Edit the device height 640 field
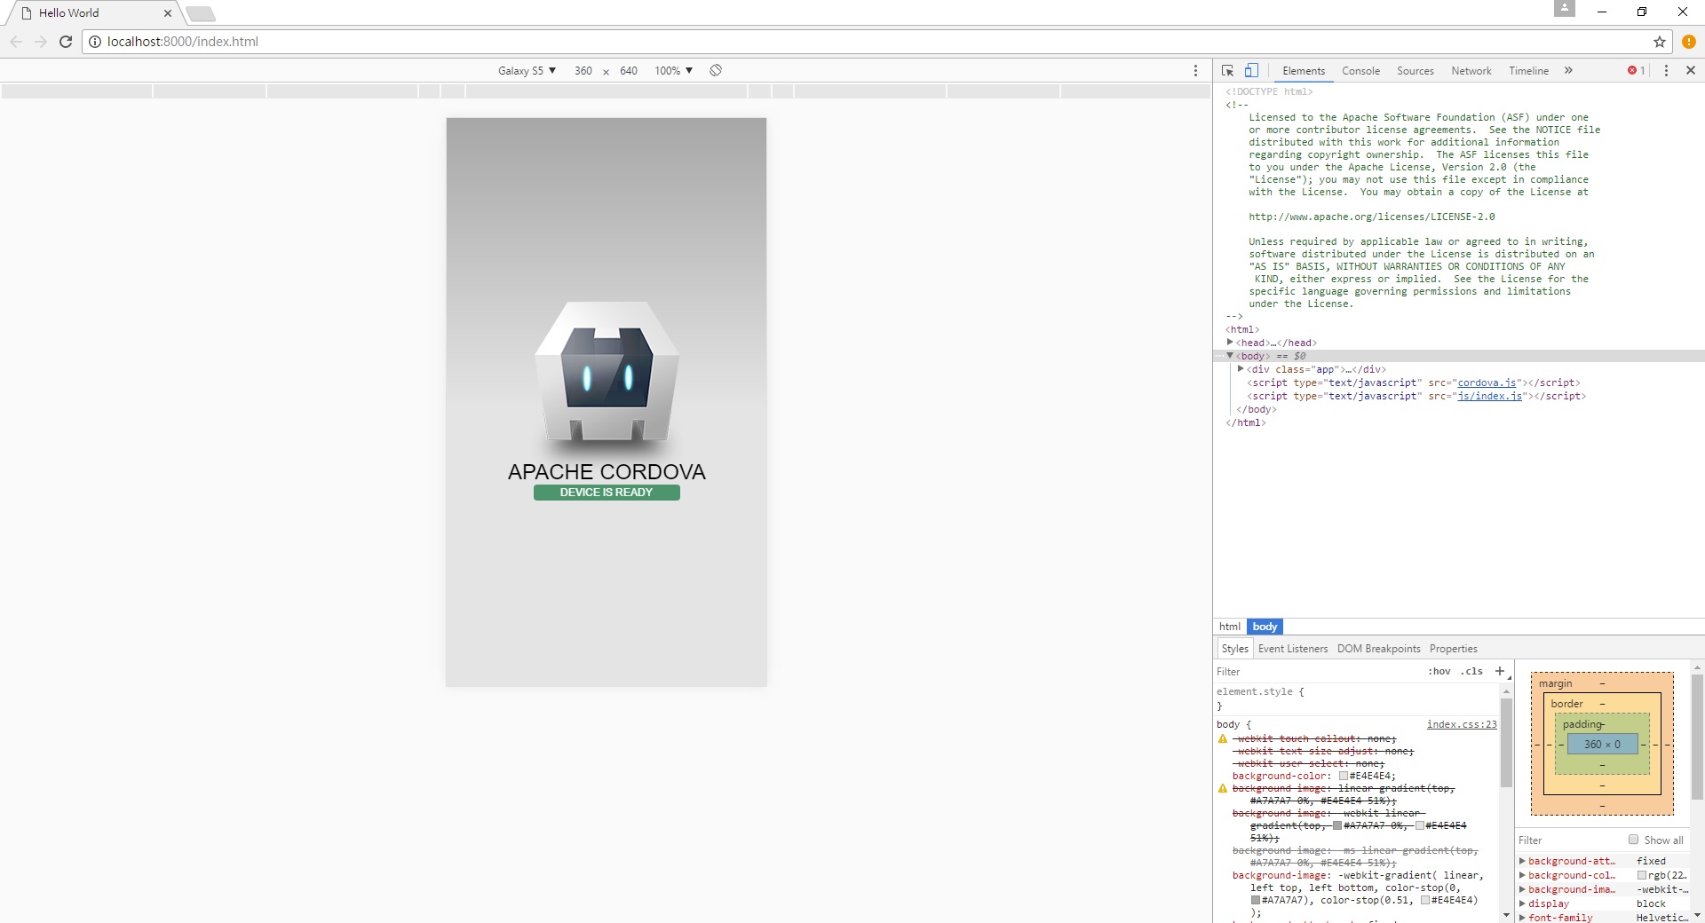Image resolution: width=1705 pixels, height=923 pixels. (x=629, y=70)
